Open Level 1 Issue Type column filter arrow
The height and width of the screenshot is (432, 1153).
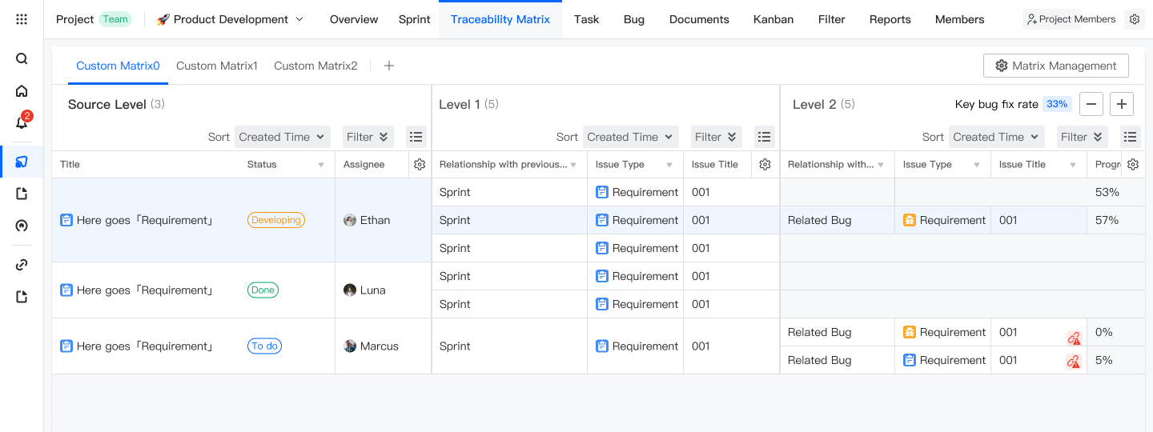pos(669,165)
